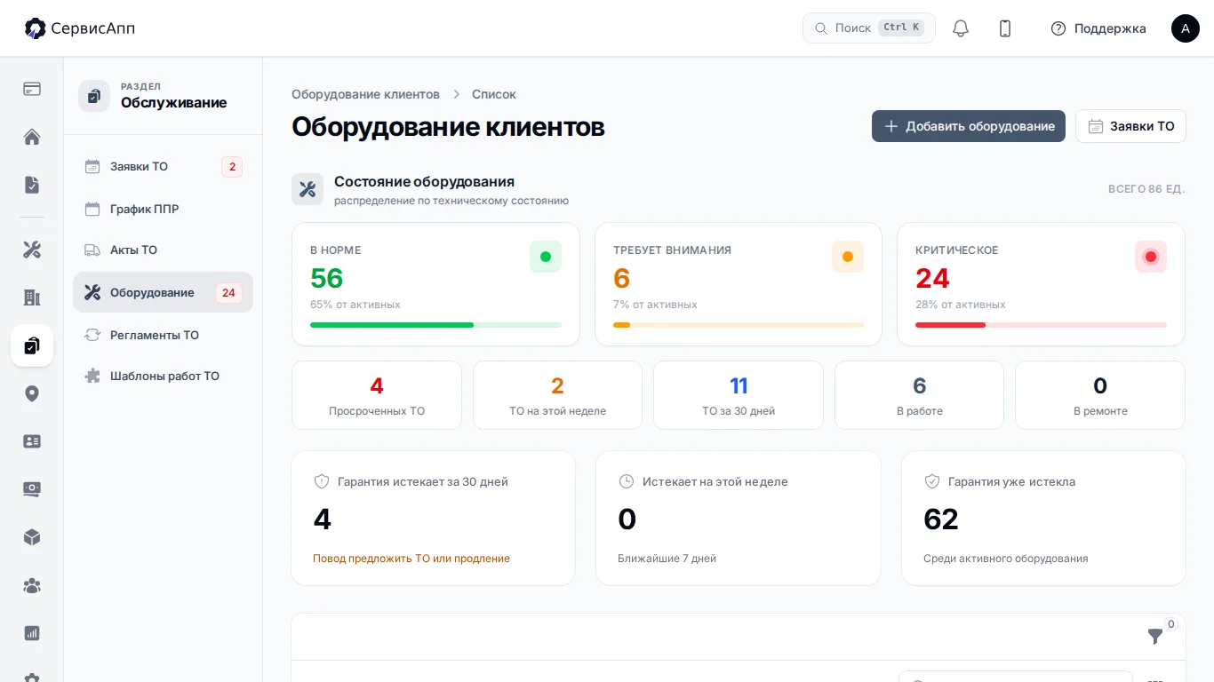Viewport: 1214px width, 682px height.
Task: Open Заявки ТО in the sidebar menu
Action: [163, 166]
